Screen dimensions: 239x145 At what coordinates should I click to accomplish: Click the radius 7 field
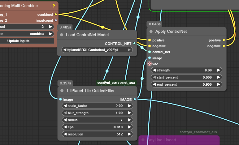click(x=98, y=120)
